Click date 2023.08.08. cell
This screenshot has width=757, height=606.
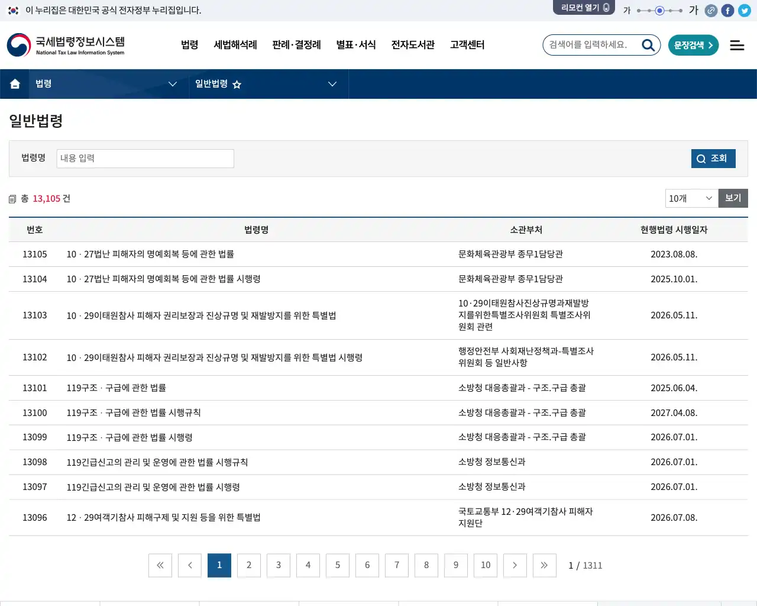[674, 254]
